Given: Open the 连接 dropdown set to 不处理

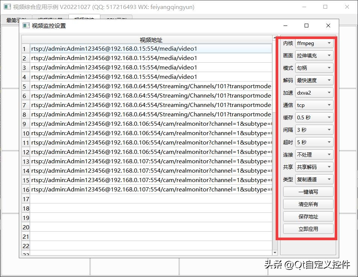Looking at the screenshot, I should (x=314, y=154).
